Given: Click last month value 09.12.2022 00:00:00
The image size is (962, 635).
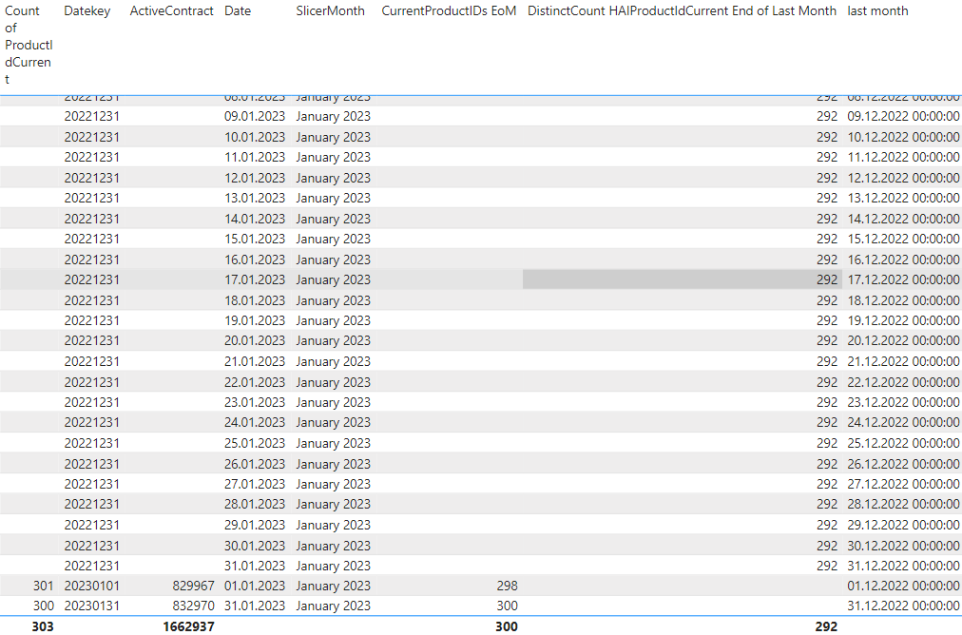Looking at the screenshot, I should tap(903, 117).
